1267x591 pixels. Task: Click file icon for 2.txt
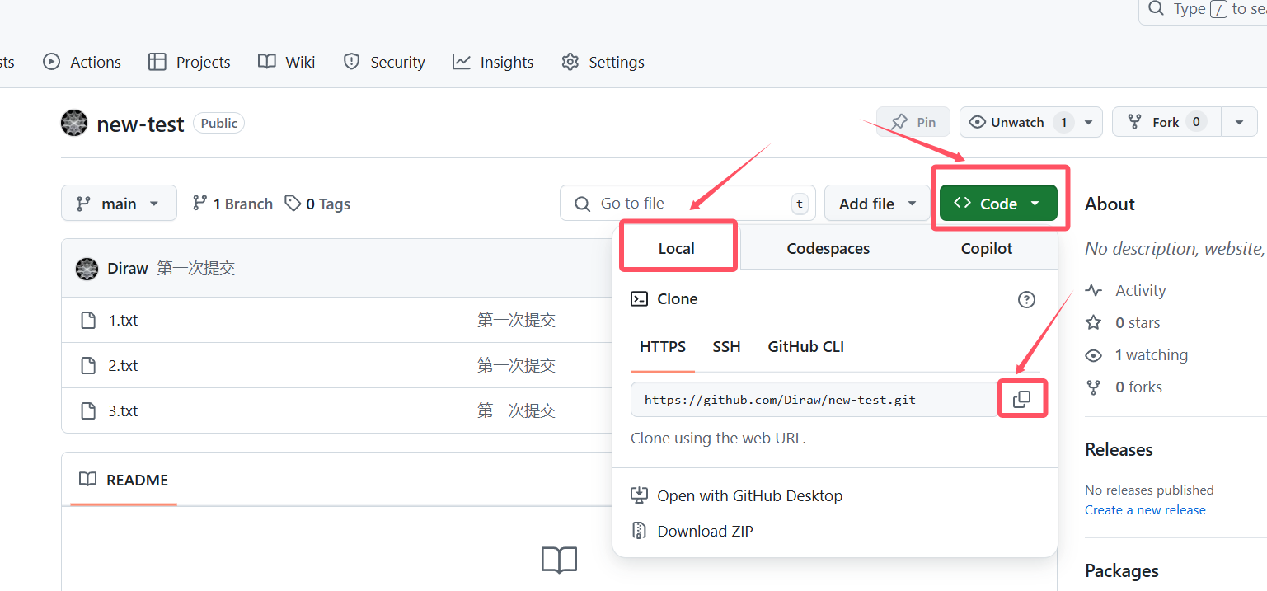[88, 365]
